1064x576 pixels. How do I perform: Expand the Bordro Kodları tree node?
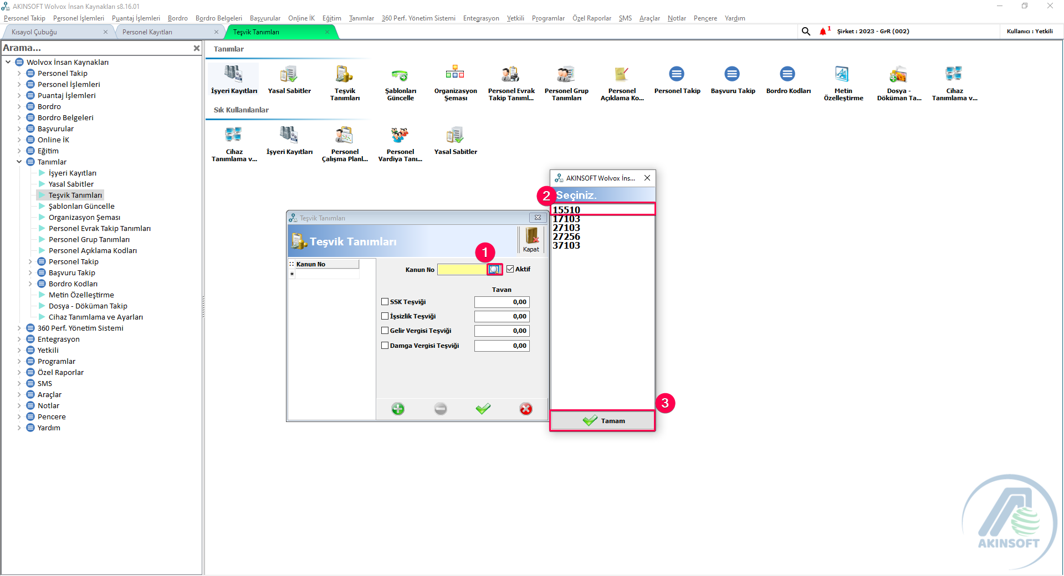pyautogui.click(x=30, y=284)
